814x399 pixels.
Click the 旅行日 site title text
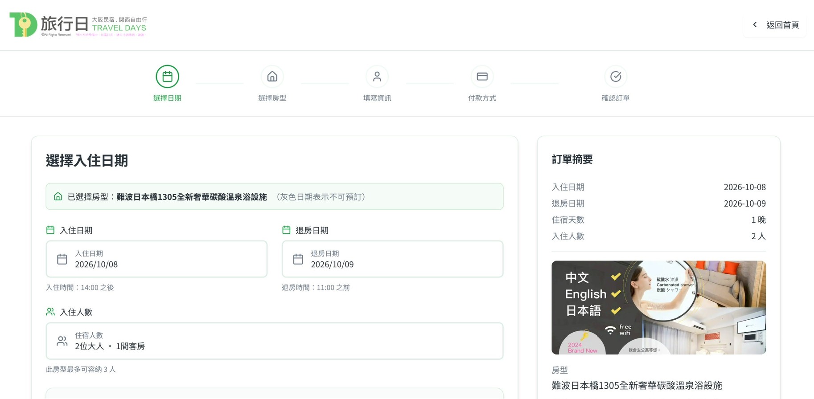tap(65, 23)
